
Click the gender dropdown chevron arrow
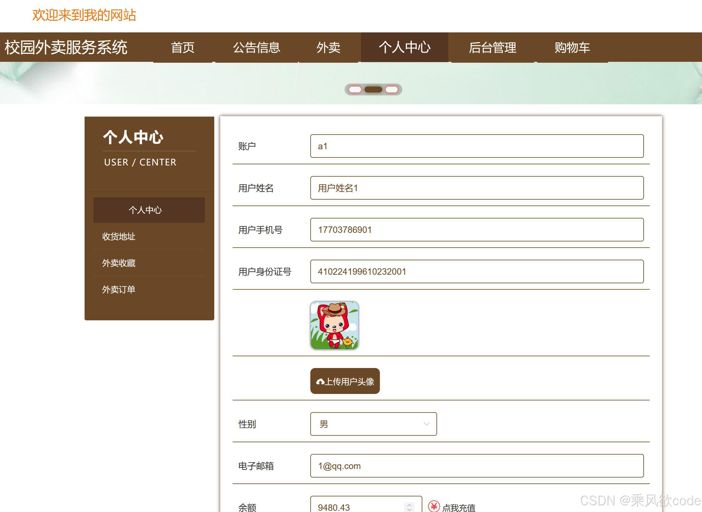click(426, 424)
